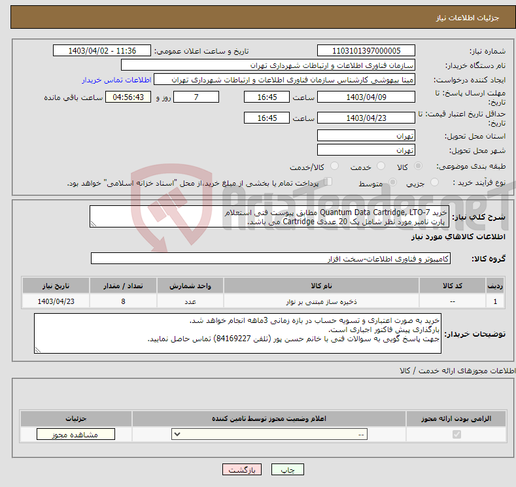Click the بازگشت back button
Screen dimensions: 516x487
coord(242,469)
